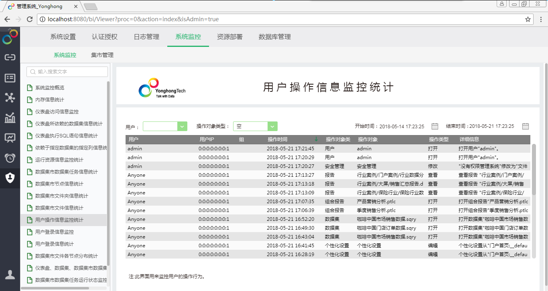Expand the 操作对象类型 dropdown

(272, 126)
